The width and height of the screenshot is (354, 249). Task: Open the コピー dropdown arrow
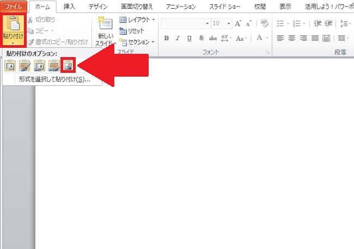pyautogui.click(x=52, y=30)
